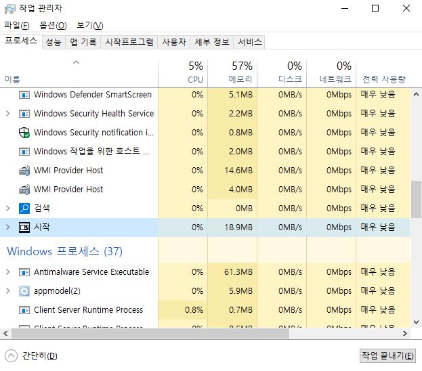The width and height of the screenshot is (422, 371).
Task: Sort by the CPU column header
Action: point(183,73)
